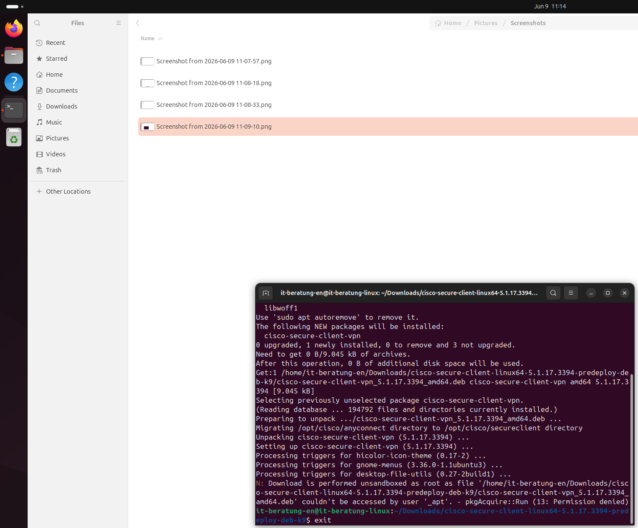Click the 'libwoff1' line in Terminal
638x528 pixels.
point(281,308)
